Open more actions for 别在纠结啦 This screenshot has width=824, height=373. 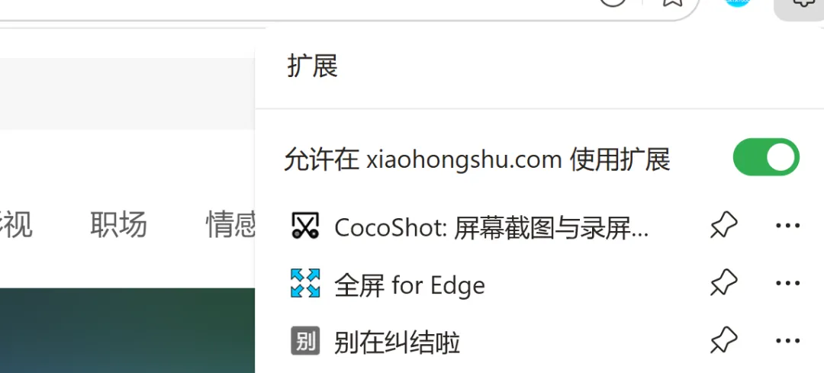coord(787,341)
